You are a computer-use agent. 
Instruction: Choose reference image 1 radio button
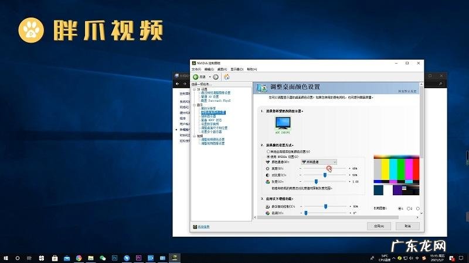point(400,209)
